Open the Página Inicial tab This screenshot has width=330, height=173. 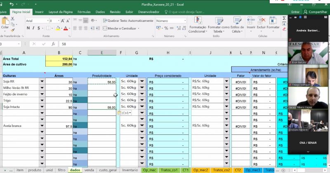pyautogui.click(x=21, y=12)
